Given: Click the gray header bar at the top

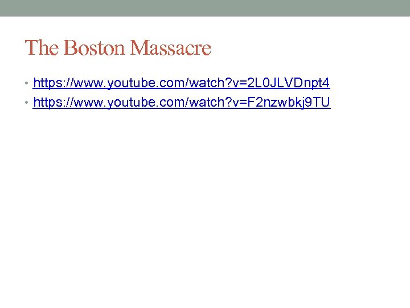Looking at the screenshot, I should tap(205, 8).
